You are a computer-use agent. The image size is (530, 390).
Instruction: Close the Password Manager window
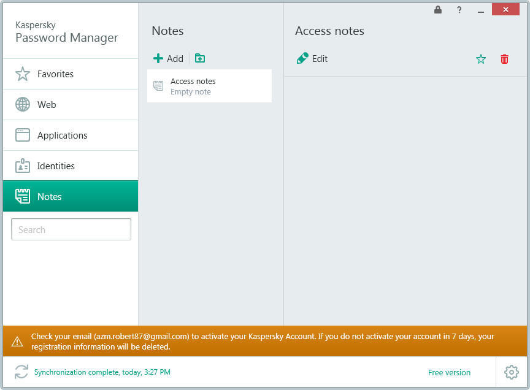pyautogui.click(x=505, y=9)
